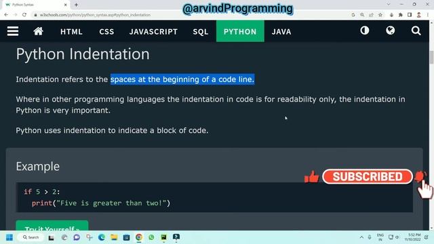Viewport: 434px width, 244px height.
Task: Open PyCharm from taskbar
Action: click(163, 237)
